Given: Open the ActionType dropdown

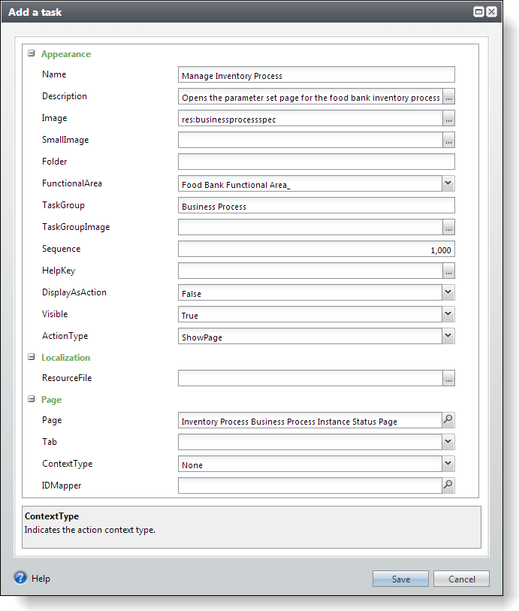Looking at the screenshot, I should [x=448, y=336].
